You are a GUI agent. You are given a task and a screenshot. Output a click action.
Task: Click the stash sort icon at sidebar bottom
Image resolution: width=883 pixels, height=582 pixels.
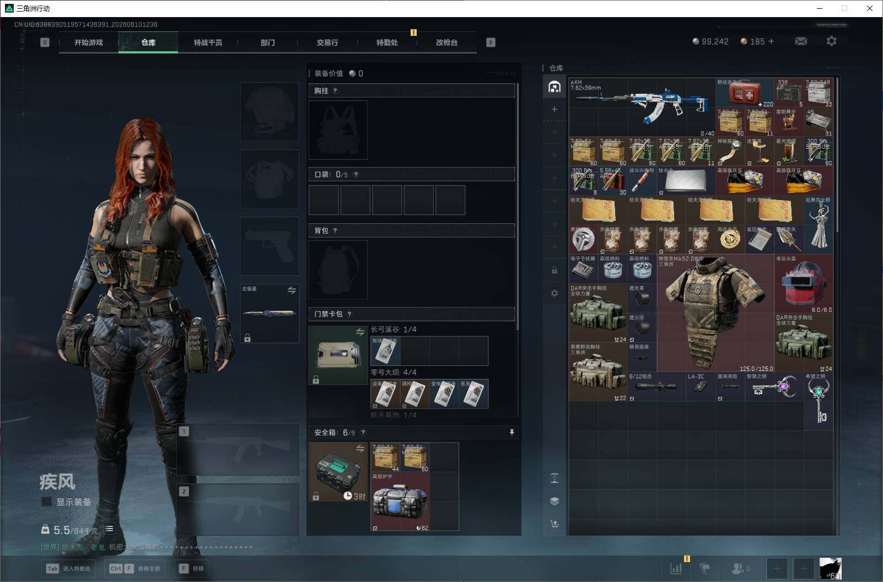click(x=554, y=524)
